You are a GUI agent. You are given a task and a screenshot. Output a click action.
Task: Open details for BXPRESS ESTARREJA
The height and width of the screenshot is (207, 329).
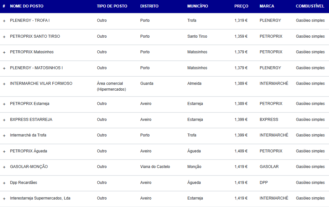4,120
